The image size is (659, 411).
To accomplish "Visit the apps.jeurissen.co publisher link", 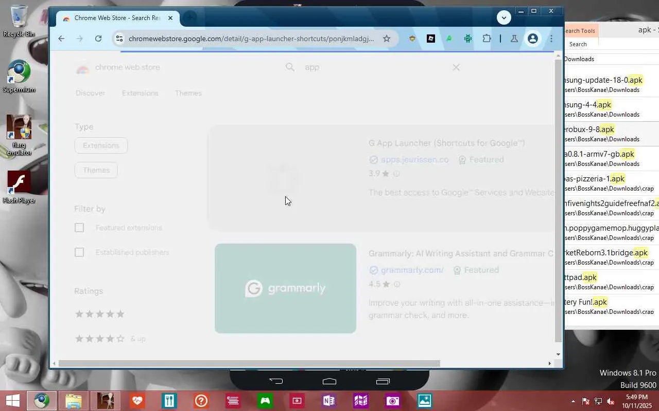I will [x=414, y=160].
